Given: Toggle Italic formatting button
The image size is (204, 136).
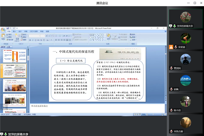Looking at the screenshot, I should pos(33,40).
